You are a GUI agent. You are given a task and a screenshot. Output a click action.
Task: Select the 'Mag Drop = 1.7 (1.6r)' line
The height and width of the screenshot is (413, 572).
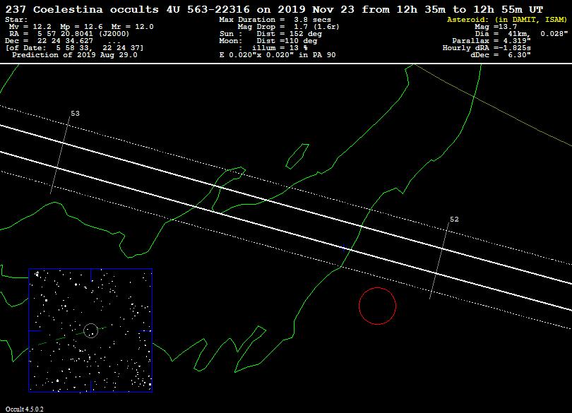click(288, 27)
